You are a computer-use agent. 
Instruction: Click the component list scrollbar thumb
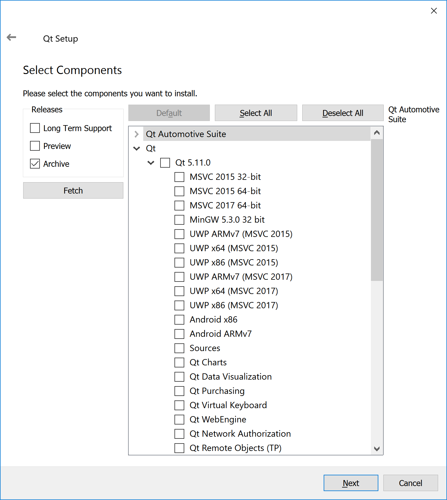pos(377,210)
